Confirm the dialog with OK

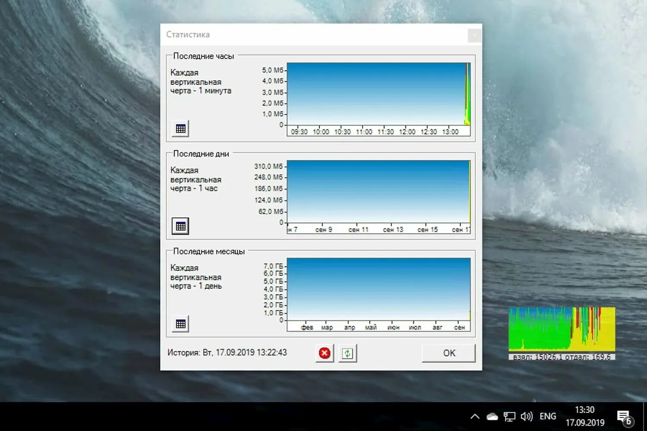[x=449, y=353]
